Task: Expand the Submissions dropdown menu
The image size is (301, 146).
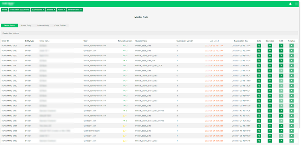Action: pyautogui.click(x=38, y=10)
